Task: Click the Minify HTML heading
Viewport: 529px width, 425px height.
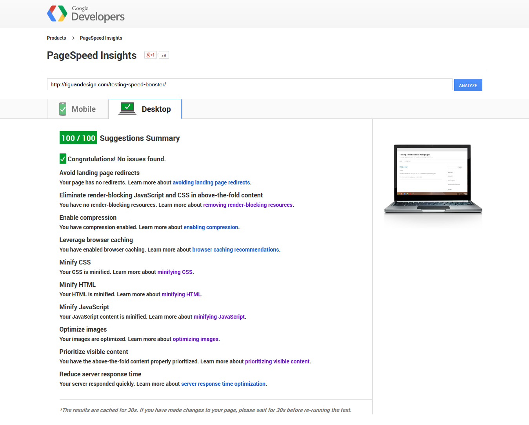Action: (x=78, y=285)
